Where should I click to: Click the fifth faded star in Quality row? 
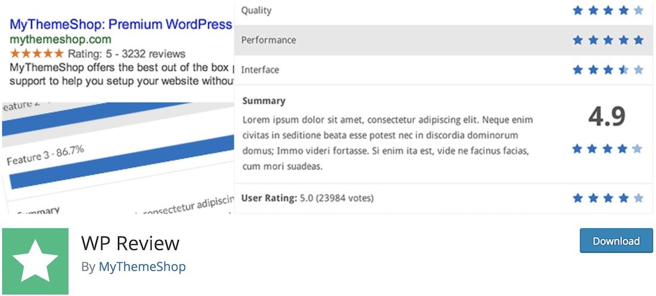(639, 11)
